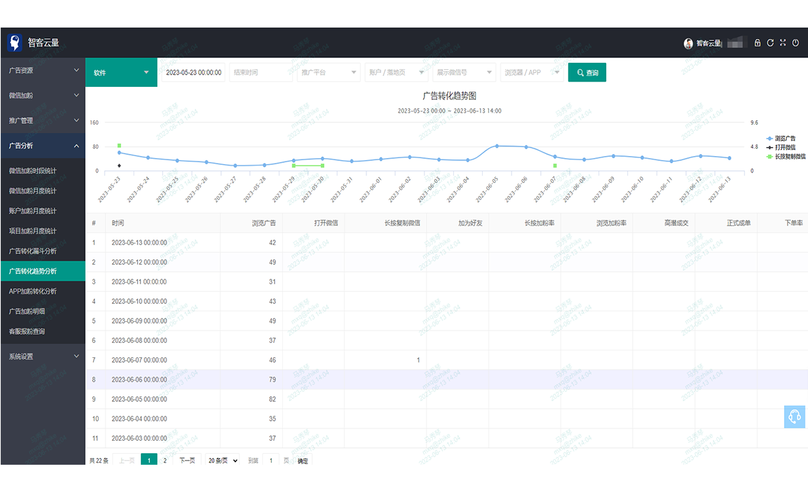Toggle 打开微信 series in chart legend
The image size is (808, 499).
[785, 147]
